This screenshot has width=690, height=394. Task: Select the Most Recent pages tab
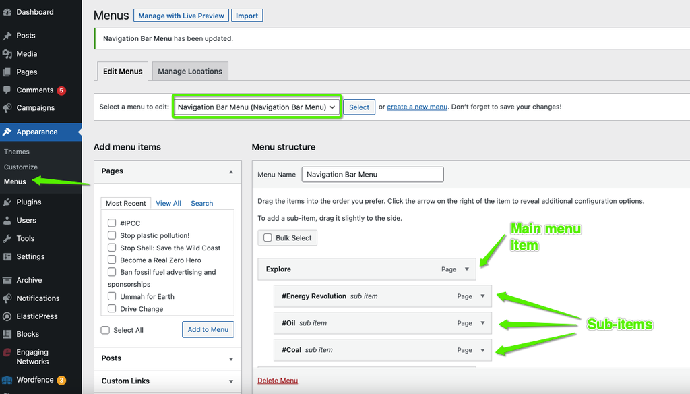[x=126, y=203]
